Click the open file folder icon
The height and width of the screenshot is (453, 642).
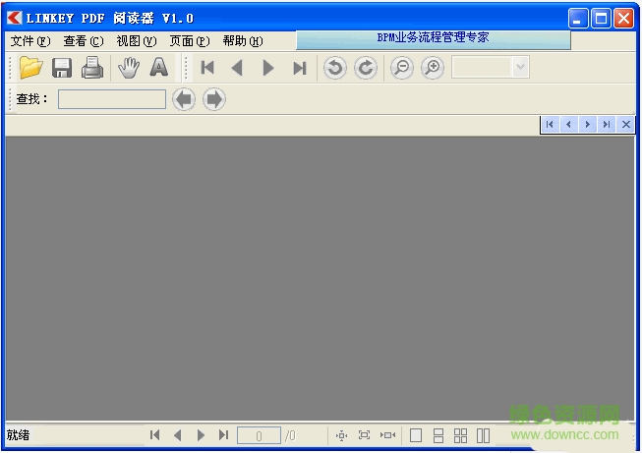[30, 68]
